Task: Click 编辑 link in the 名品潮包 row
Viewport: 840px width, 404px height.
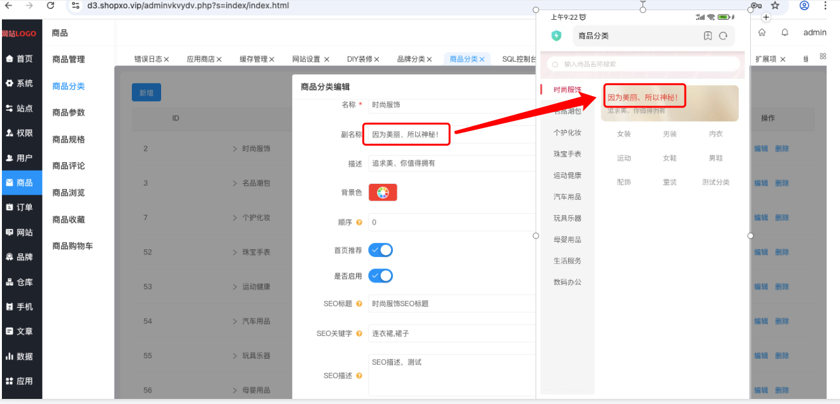Action: [761, 183]
